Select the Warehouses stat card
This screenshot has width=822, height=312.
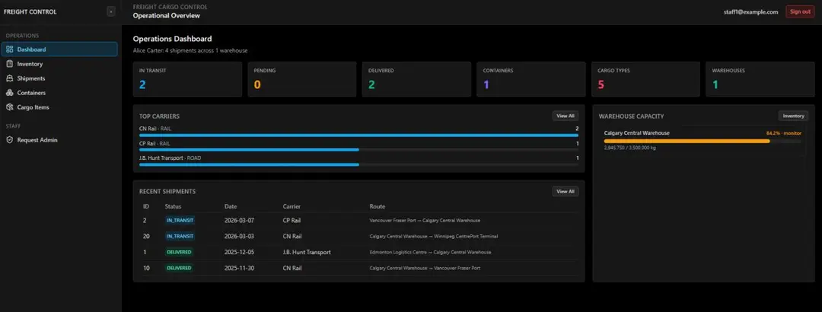click(x=760, y=79)
